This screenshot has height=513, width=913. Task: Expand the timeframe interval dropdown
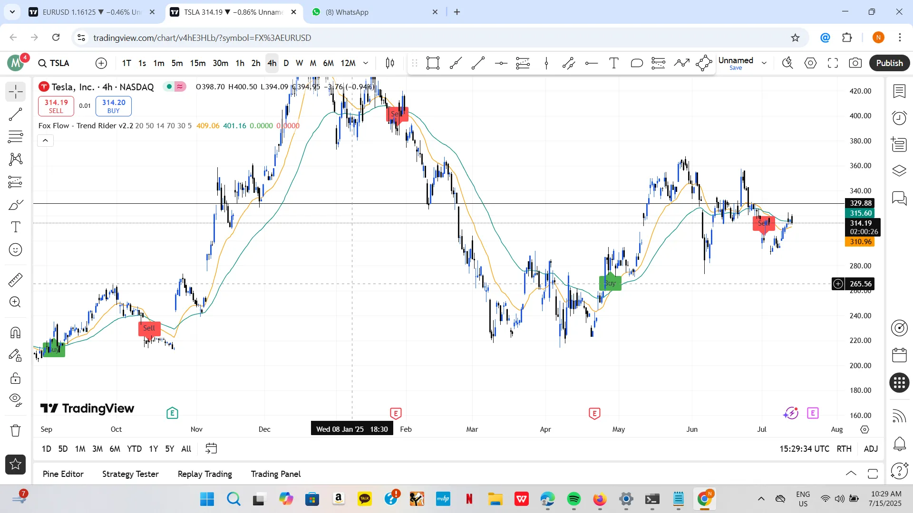[366, 63]
